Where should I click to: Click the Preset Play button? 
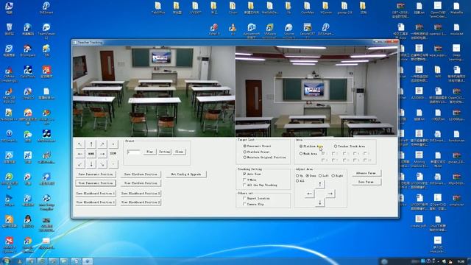coord(149,152)
